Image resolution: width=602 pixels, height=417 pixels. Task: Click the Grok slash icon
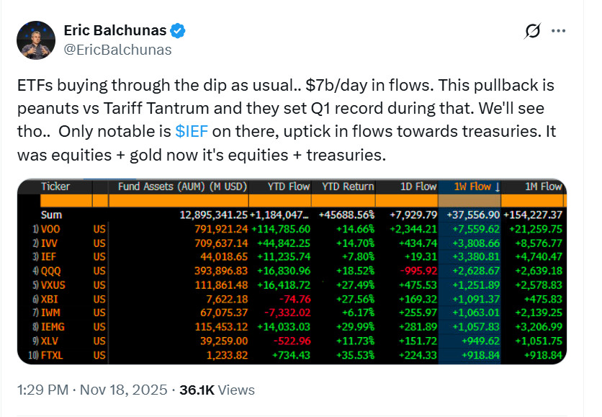[x=533, y=31]
